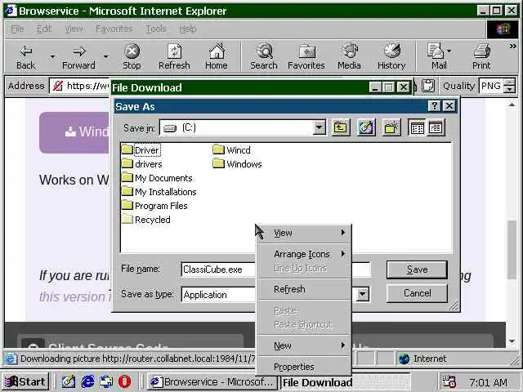The image size is (523, 392).
Task: Click the task scheduler tray icon
Action: point(449,381)
